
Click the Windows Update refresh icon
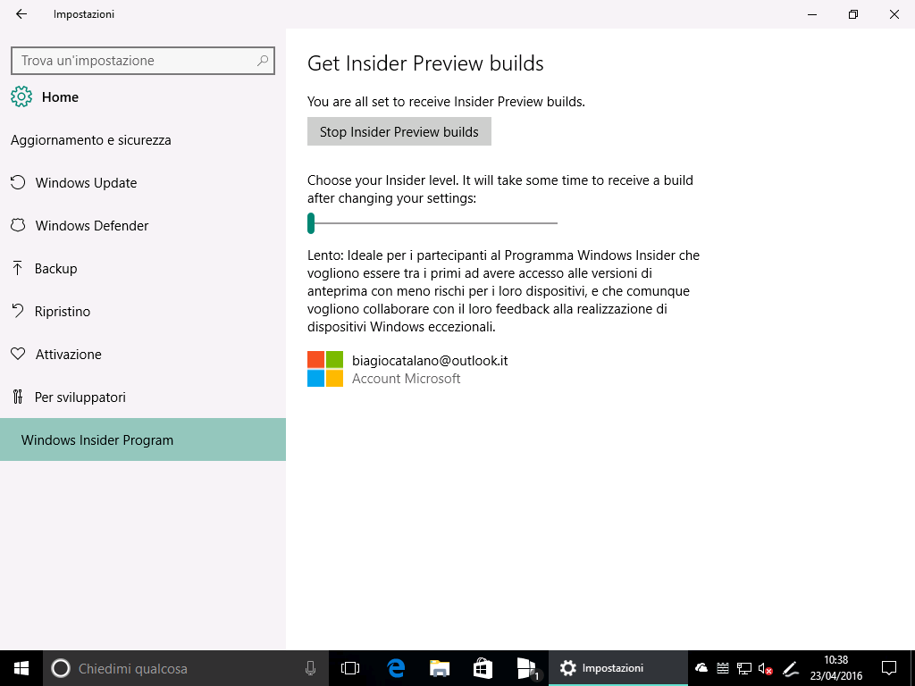(x=18, y=182)
